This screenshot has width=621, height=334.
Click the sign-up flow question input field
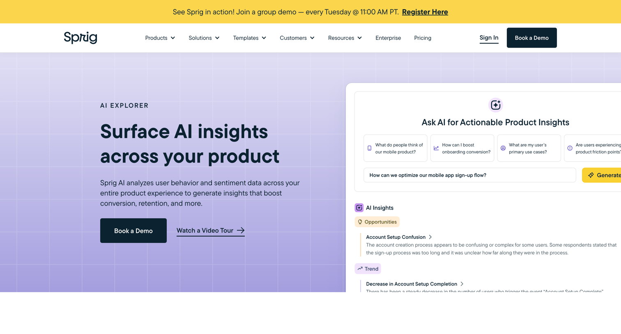coord(469,175)
